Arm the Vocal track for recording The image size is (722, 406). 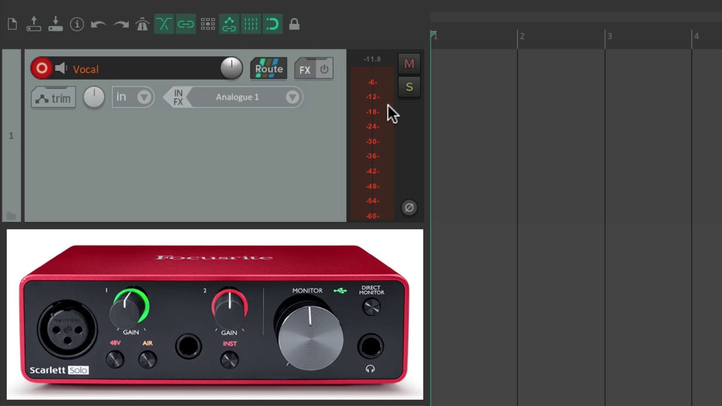tap(42, 68)
